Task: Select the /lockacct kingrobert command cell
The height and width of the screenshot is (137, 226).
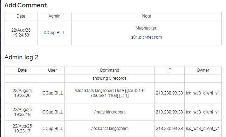Action: point(110,129)
